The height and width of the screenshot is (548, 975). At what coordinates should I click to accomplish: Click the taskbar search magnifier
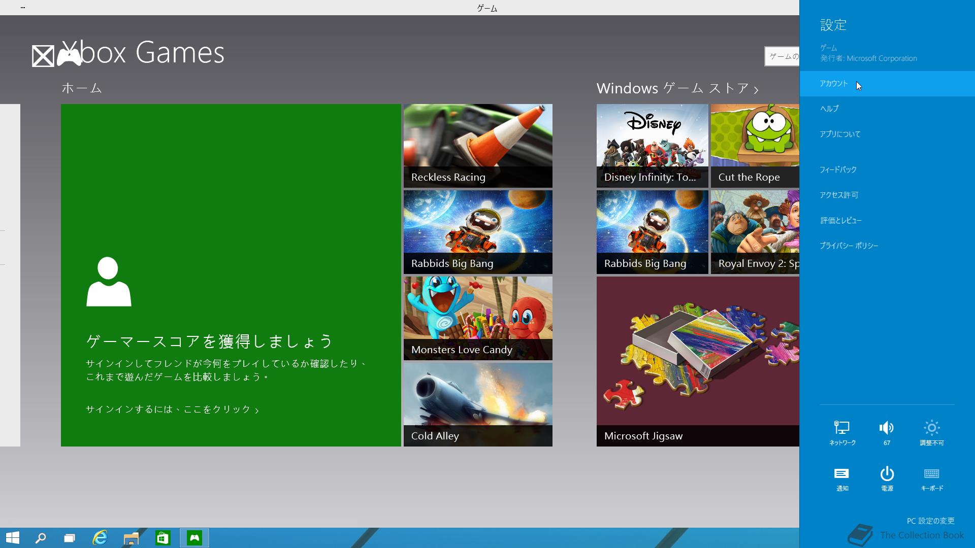coord(41,538)
